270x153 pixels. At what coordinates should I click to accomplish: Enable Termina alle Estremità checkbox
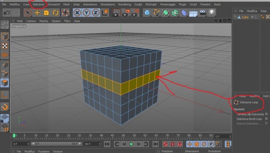[x=266, y=114]
